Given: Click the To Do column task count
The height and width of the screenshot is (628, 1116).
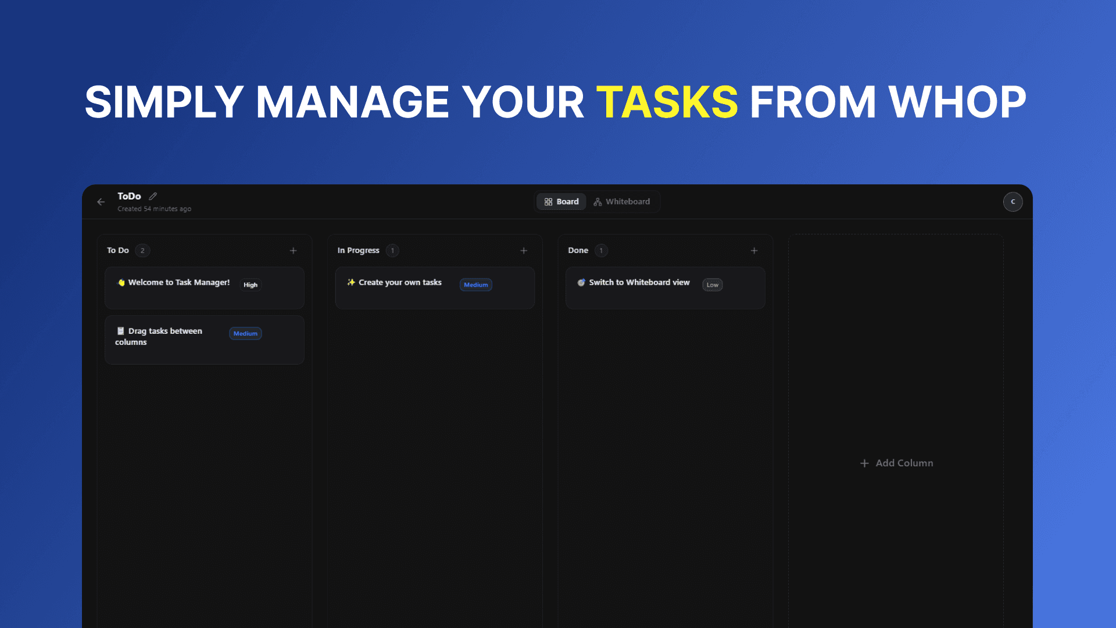Looking at the screenshot, I should (142, 251).
